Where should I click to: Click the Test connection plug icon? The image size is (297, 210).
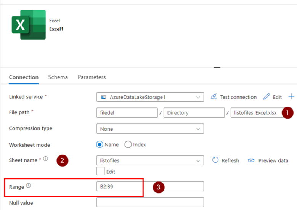click(214, 97)
